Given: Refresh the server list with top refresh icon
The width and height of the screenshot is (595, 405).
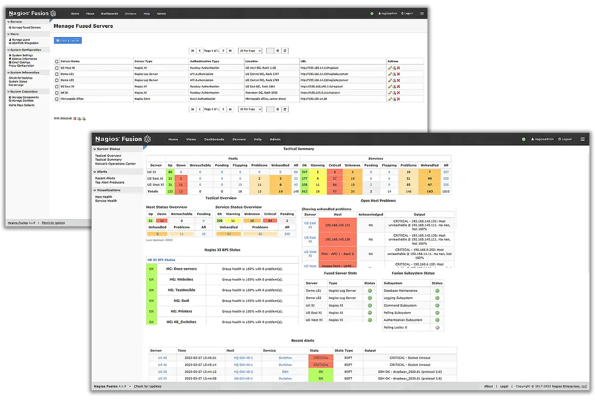Looking at the screenshot, I should click(x=285, y=51).
